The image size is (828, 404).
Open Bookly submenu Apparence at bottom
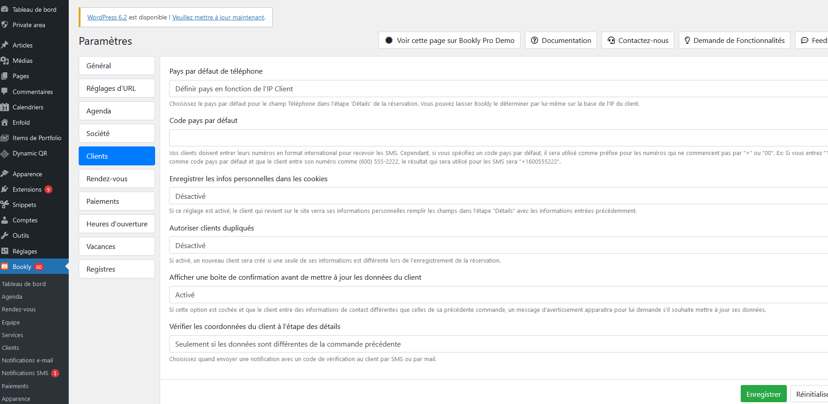pos(16,399)
